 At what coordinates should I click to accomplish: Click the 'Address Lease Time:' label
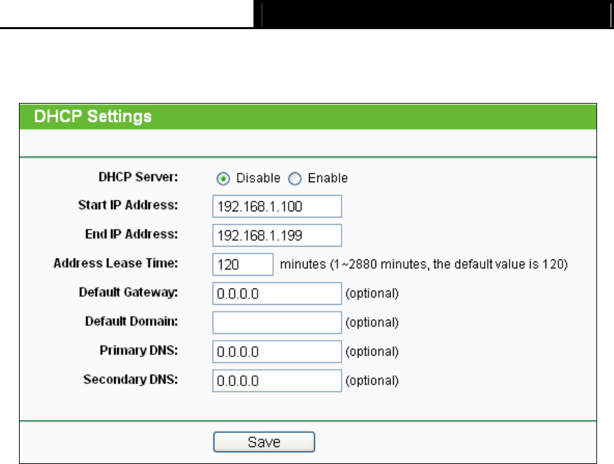[116, 263]
